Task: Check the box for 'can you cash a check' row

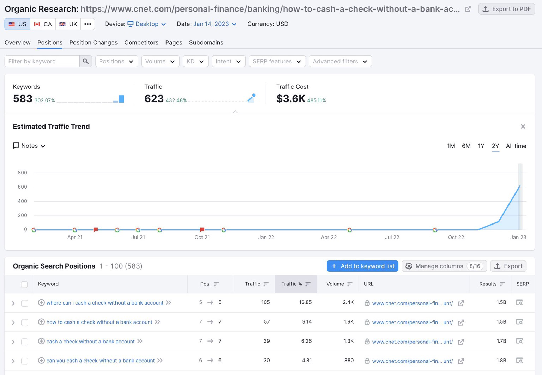Action: point(25,361)
